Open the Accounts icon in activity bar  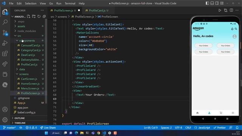[5, 109]
